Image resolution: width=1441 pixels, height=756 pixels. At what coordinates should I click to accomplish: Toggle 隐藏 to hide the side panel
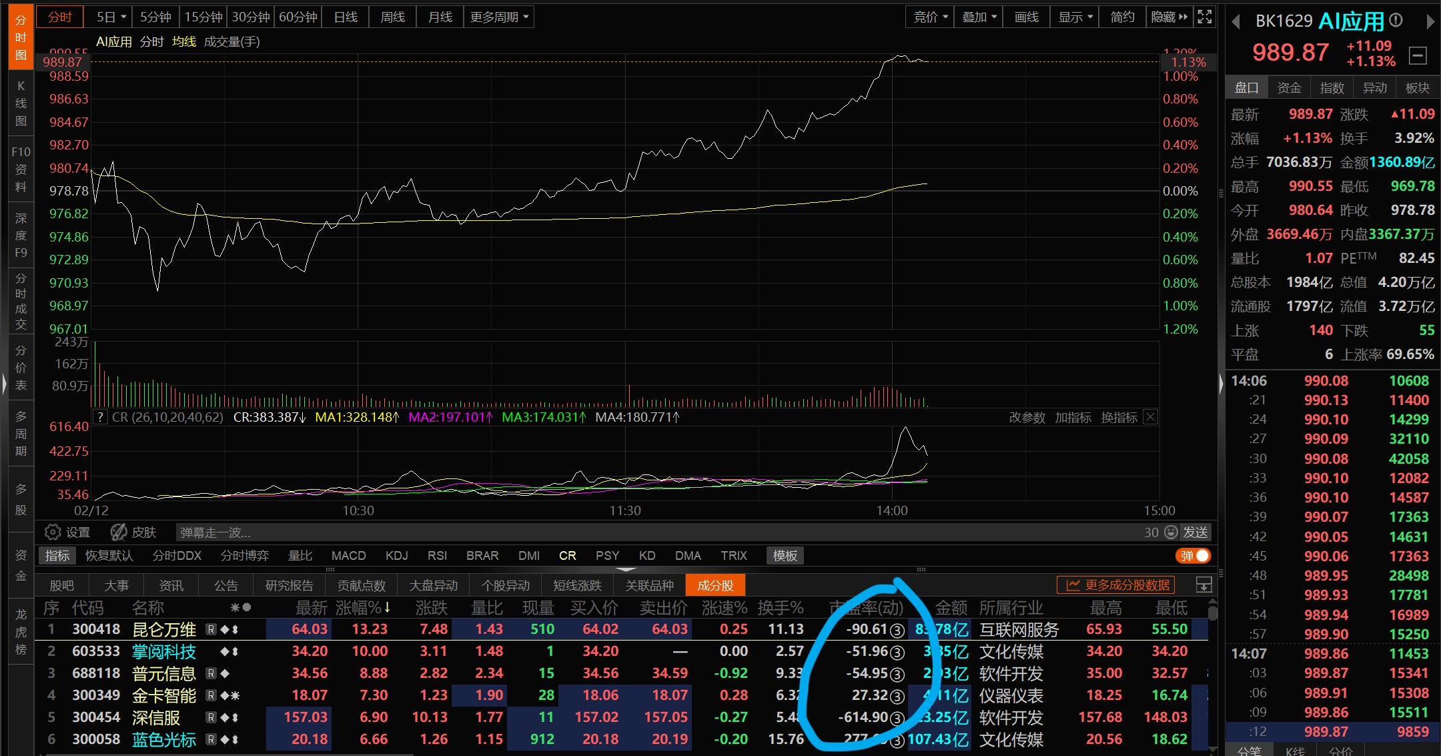pyautogui.click(x=1169, y=17)
